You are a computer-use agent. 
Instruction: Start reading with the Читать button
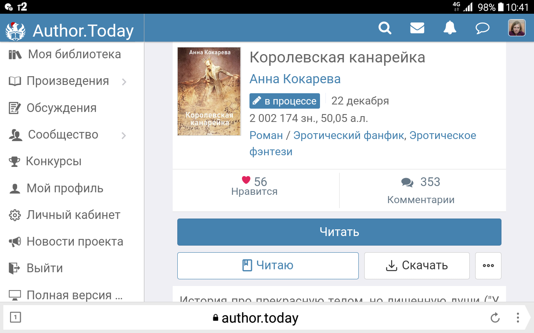339,232
